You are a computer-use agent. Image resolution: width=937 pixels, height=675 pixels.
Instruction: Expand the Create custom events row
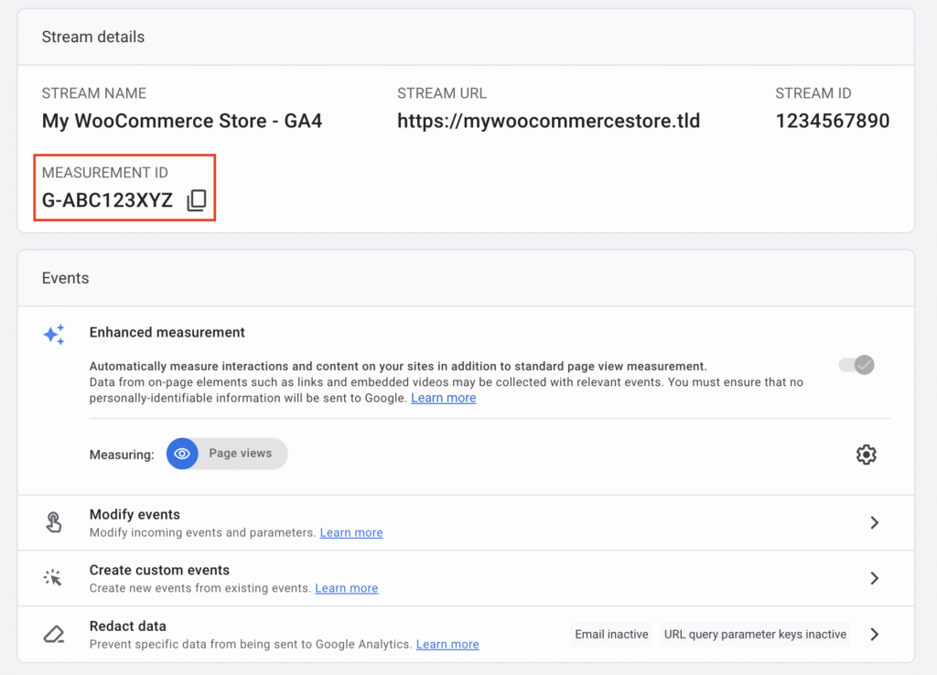click(874, 578)
